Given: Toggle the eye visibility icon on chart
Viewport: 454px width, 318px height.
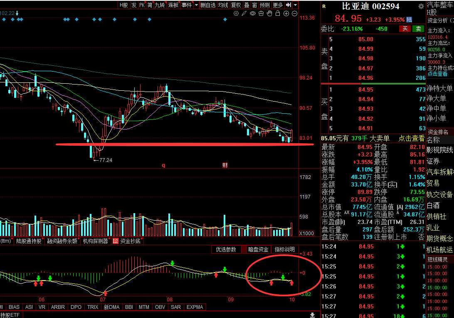Looking at the screenshot, I should 253,14.
